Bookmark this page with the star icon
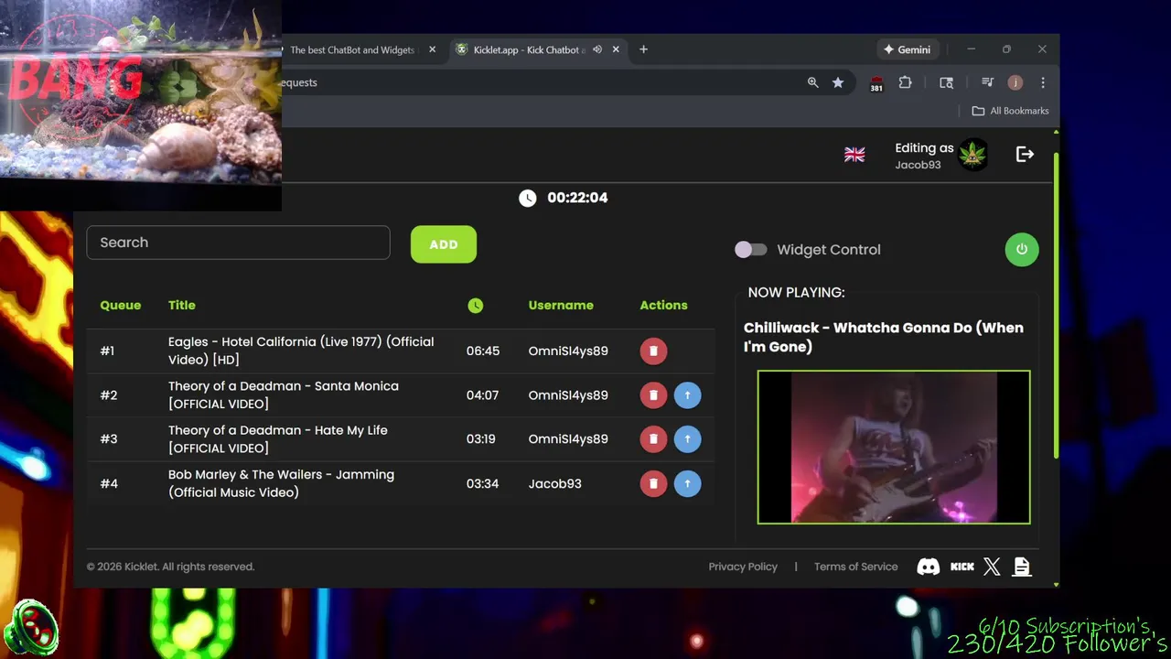The width and height of the screenshot is (1171, 659). coord(838,82)
